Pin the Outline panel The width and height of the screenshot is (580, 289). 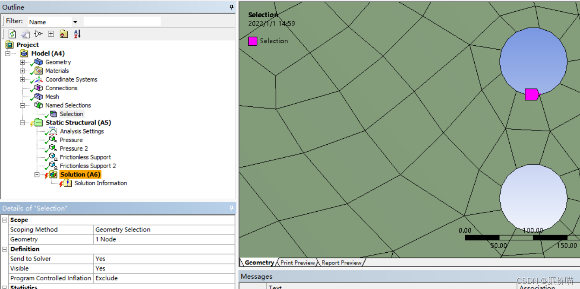tap(232, 7)
